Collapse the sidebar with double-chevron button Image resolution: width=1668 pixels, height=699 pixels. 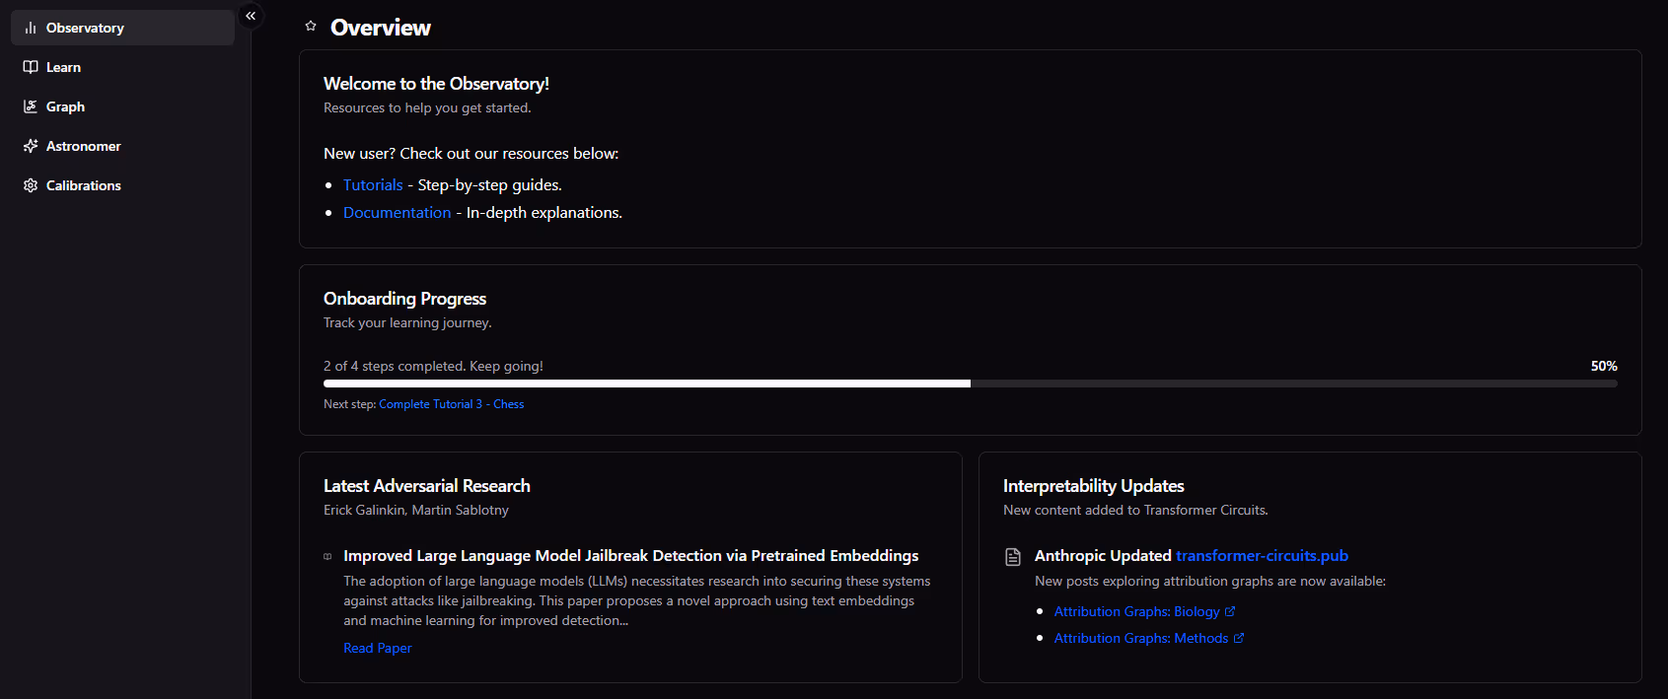[x=251, y=16]
